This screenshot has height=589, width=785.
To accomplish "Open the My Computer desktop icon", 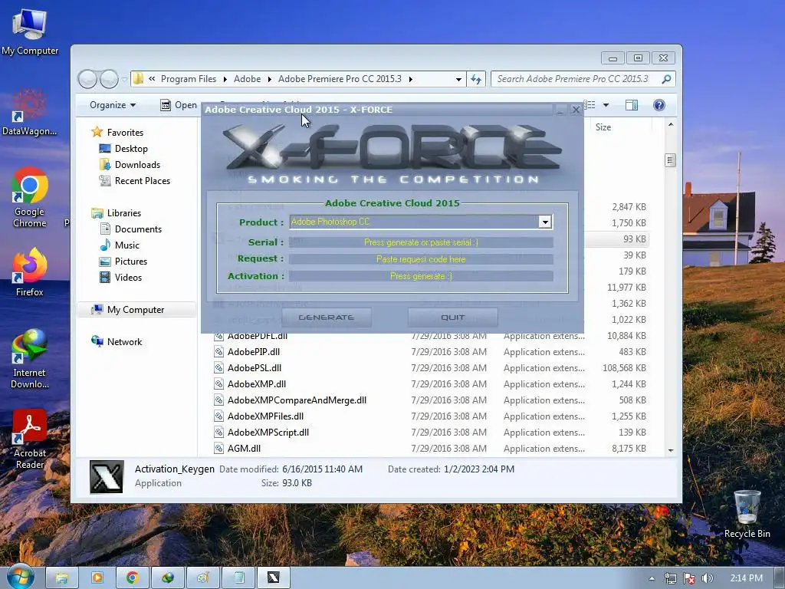I will coord(30,31).
